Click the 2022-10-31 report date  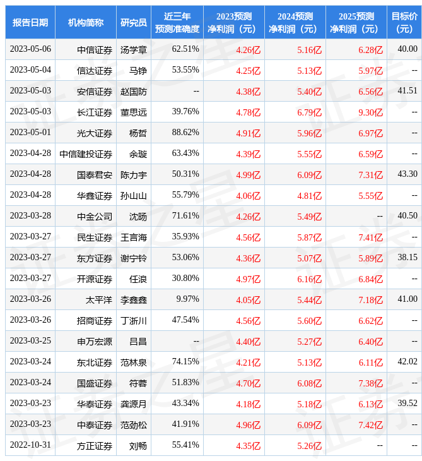click(x=30, y=445)
